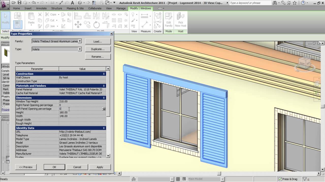Click the Load... button
Image resolution: width=325 pixels, height=182 pixels.
(x=98, y=41)
